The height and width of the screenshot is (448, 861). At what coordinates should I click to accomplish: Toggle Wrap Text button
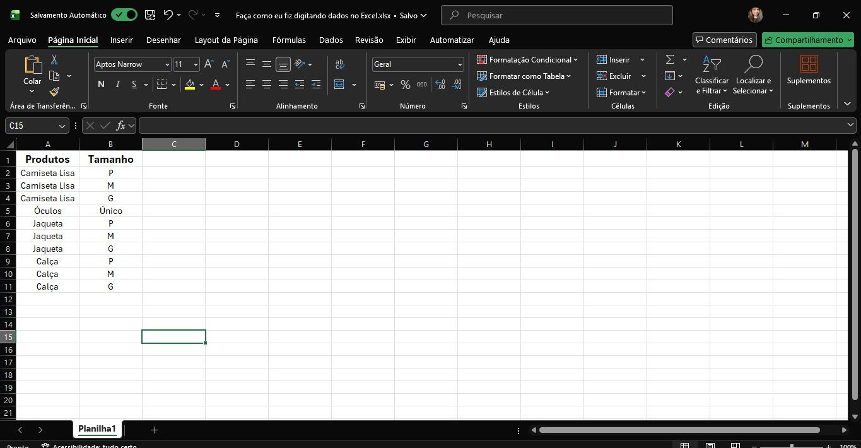(x=339, y=64)
